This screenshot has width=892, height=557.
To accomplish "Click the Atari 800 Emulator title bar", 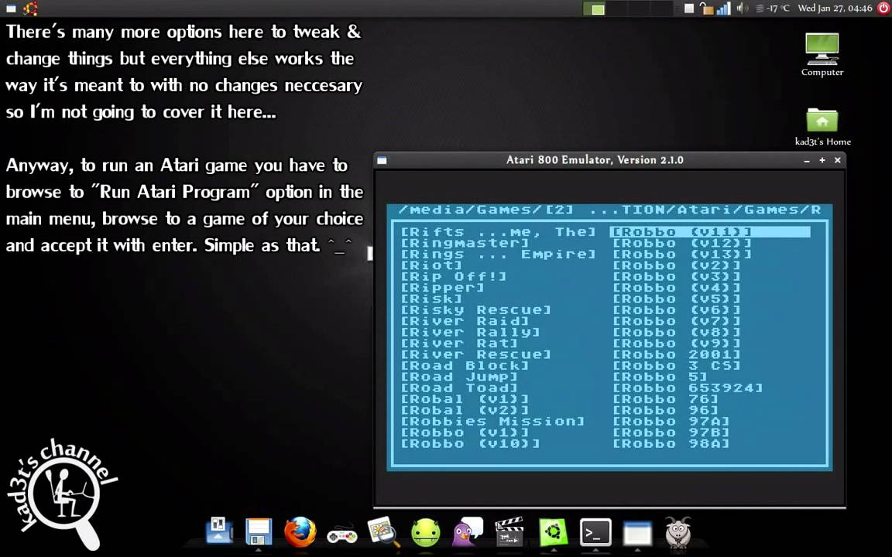I will [595, 160].
